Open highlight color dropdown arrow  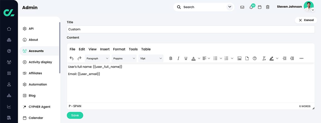tap(277, 58)
